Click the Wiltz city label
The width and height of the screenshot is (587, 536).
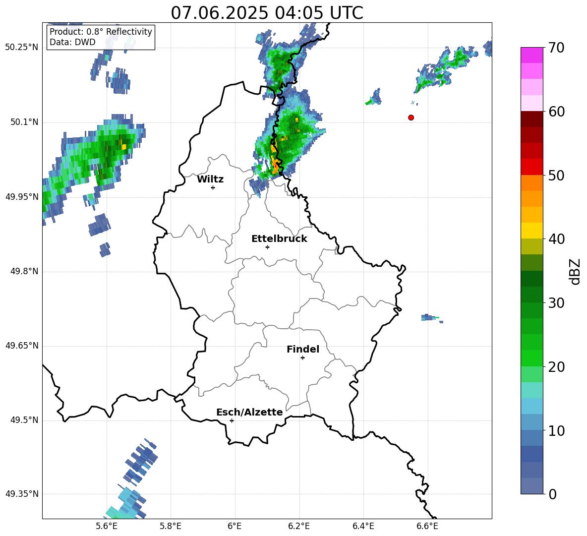[x=210, y=179]
